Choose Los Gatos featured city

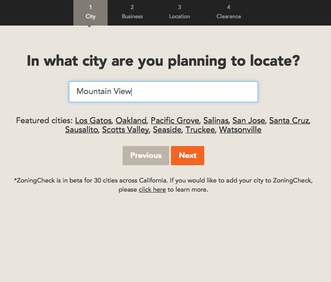(93, 120)
